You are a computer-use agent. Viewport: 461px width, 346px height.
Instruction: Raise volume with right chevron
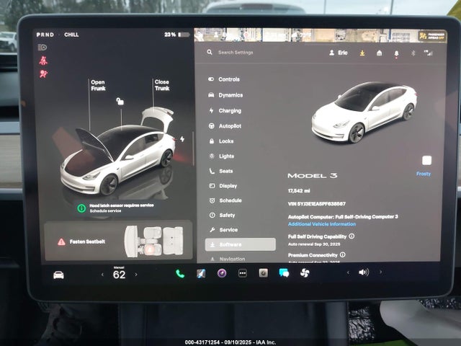click(x=381, y=272)
